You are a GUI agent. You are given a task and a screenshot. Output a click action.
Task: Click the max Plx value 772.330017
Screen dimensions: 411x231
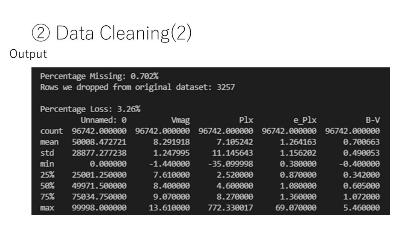(230, 208)
